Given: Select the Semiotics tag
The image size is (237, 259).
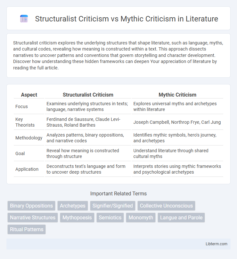Looking at the screenshot, I should (x=110, y=217).
